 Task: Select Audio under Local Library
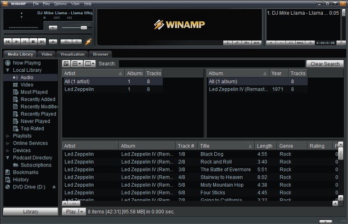pos(27,77)
